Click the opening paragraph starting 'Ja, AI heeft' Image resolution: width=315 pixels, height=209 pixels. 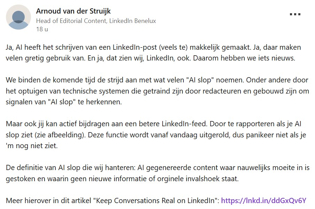coord(153,53)
